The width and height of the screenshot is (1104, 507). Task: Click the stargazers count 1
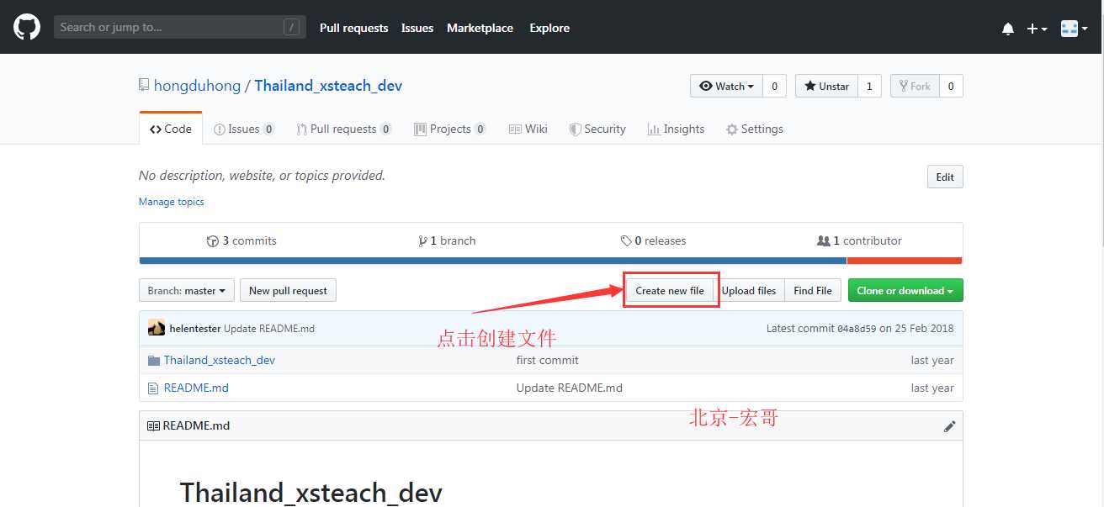point(869,86)
